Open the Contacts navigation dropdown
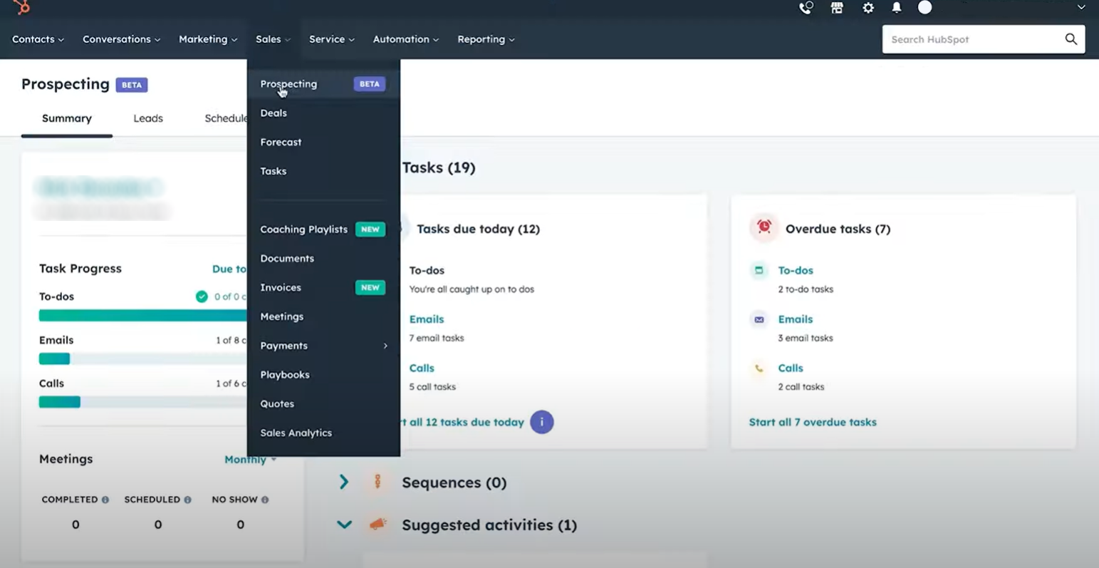 point(38,39)
